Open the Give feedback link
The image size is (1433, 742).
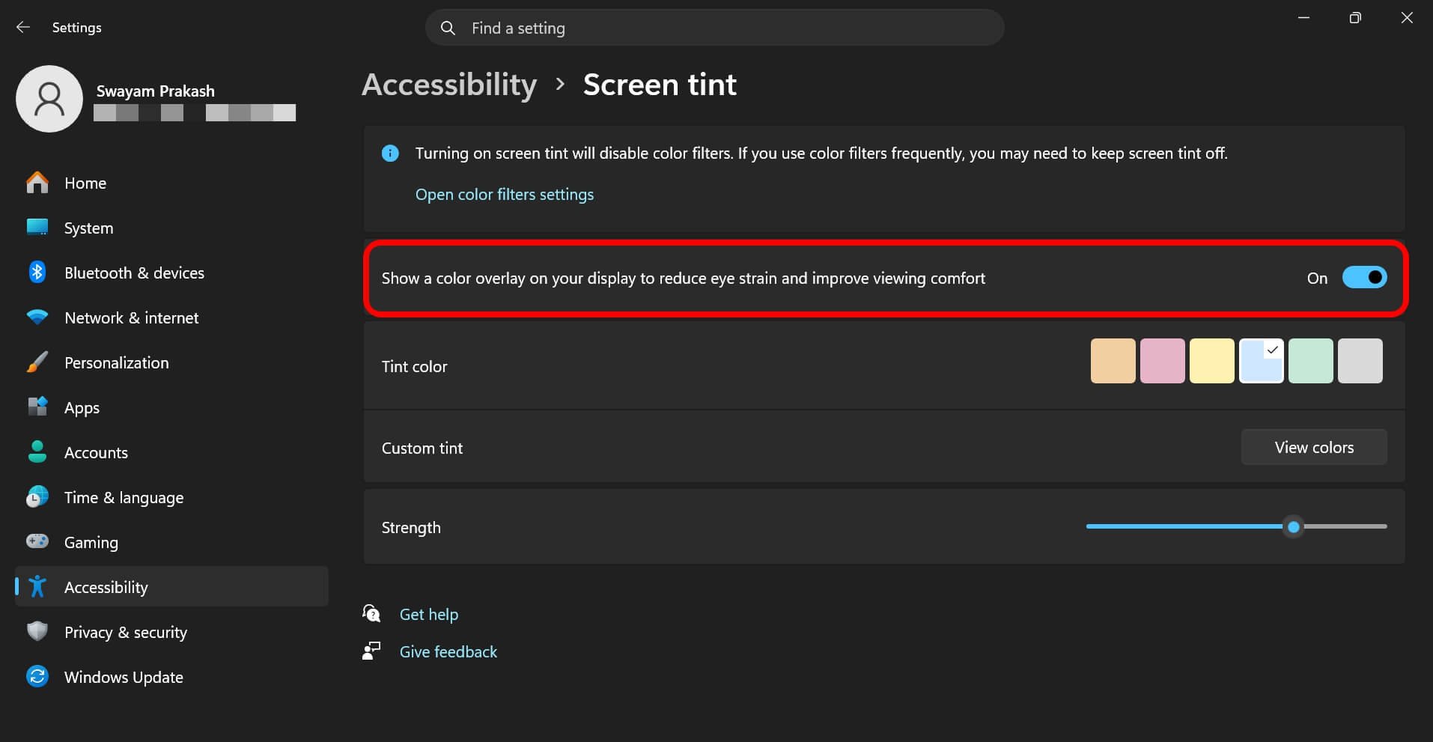(448, 652)
